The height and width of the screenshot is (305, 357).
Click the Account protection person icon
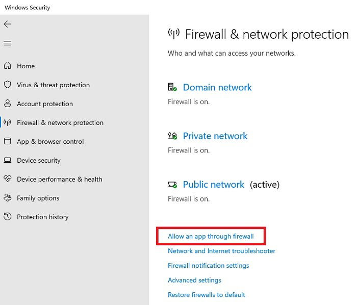8,104
